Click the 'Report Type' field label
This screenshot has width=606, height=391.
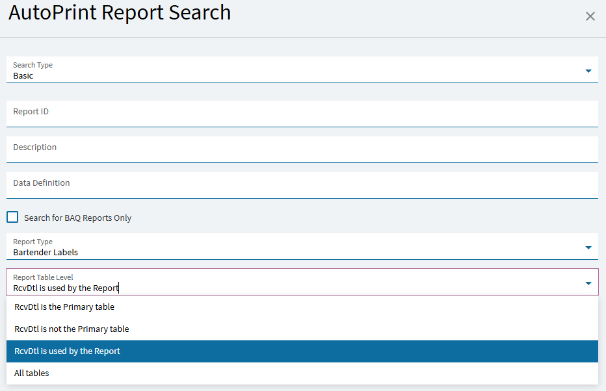click(x=33, y=242)
